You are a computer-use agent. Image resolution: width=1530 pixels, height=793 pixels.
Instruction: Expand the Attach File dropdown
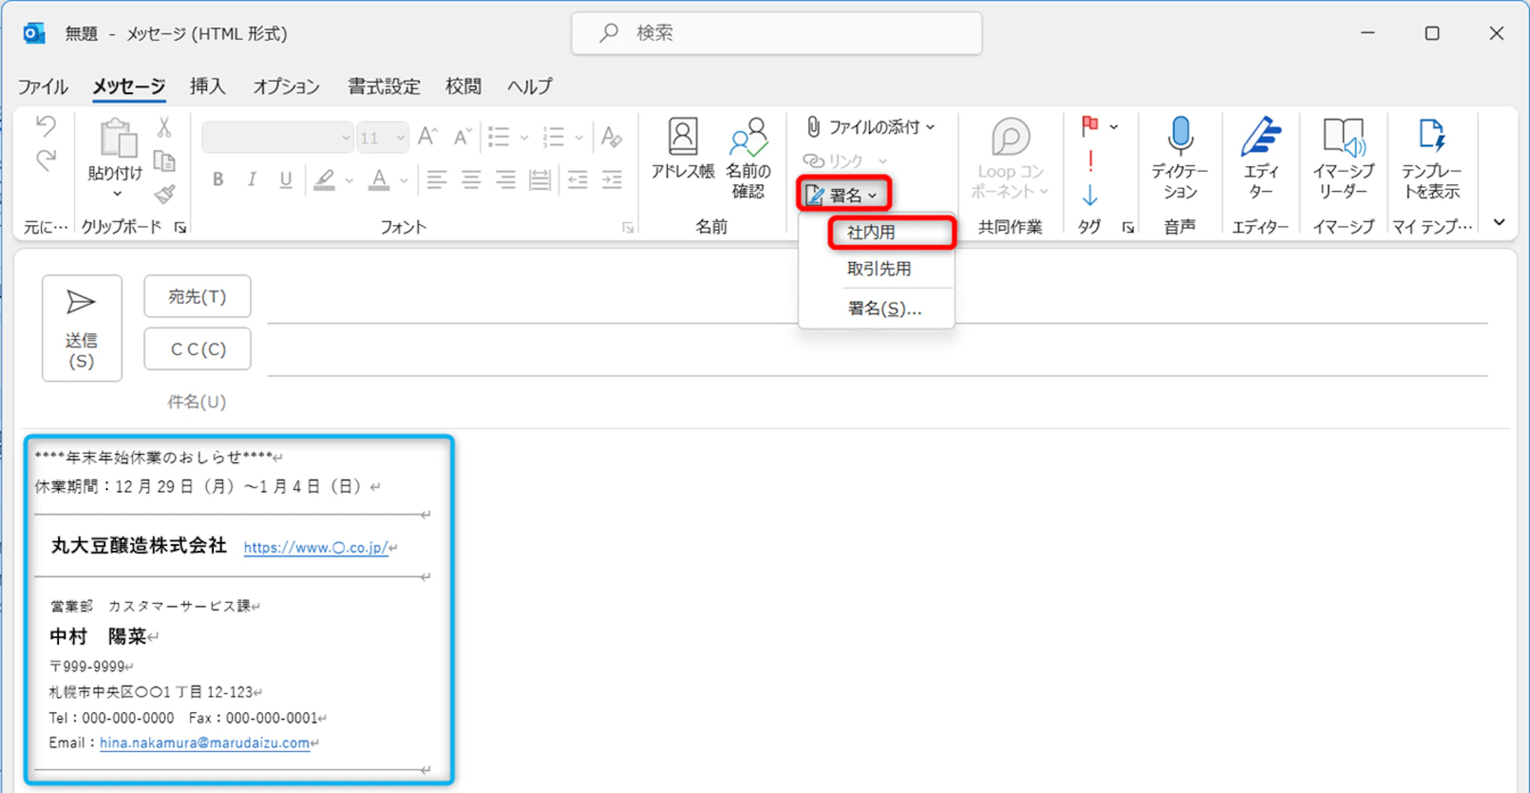[930, 127]
